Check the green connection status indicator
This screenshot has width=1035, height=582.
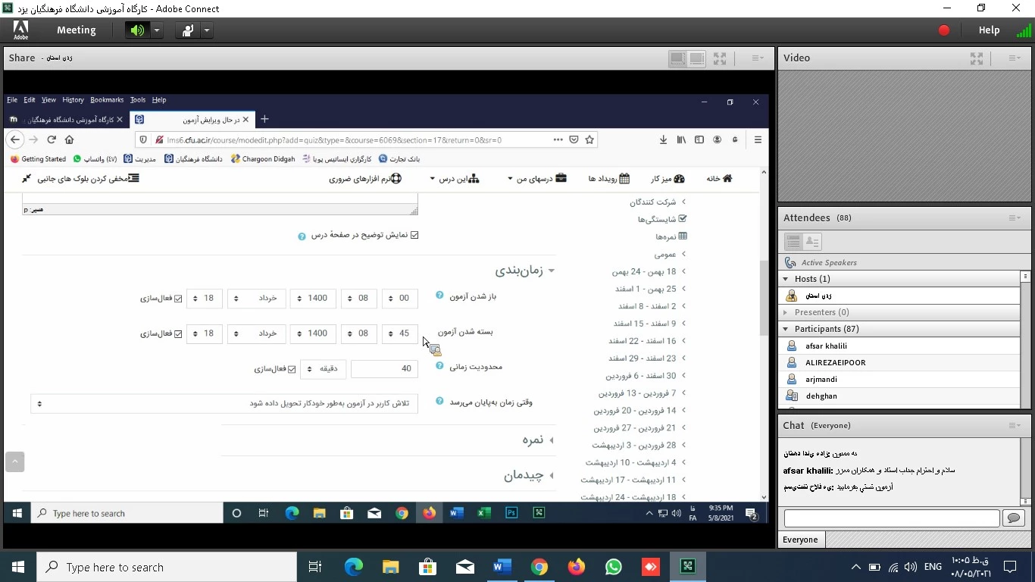point(1023,30)
